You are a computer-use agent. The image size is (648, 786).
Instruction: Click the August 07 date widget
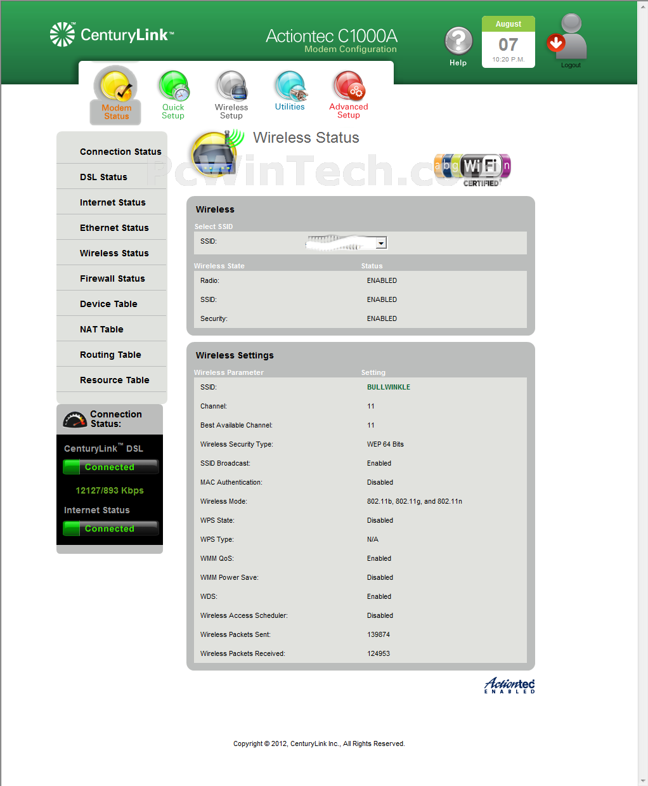click(x=509, y=42)
